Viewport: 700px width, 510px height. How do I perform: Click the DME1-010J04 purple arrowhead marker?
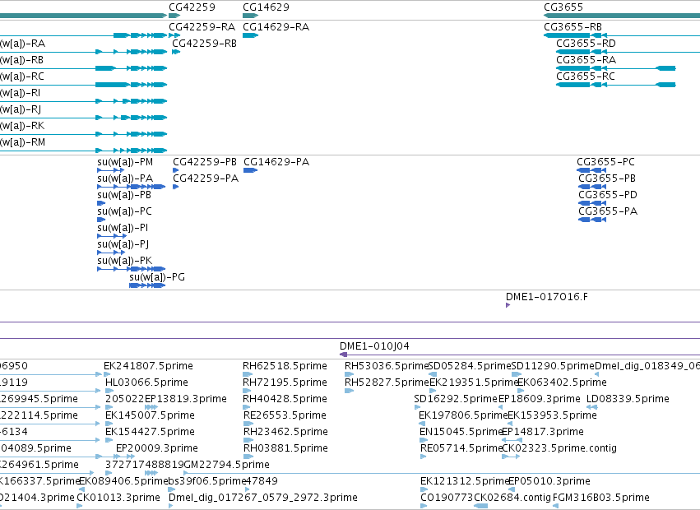pyautogui.click(x=343, y=355)
